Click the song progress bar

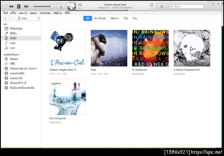(115, 10)
